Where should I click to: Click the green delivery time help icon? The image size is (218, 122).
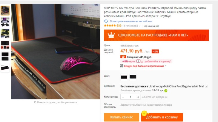coord(166,91)
